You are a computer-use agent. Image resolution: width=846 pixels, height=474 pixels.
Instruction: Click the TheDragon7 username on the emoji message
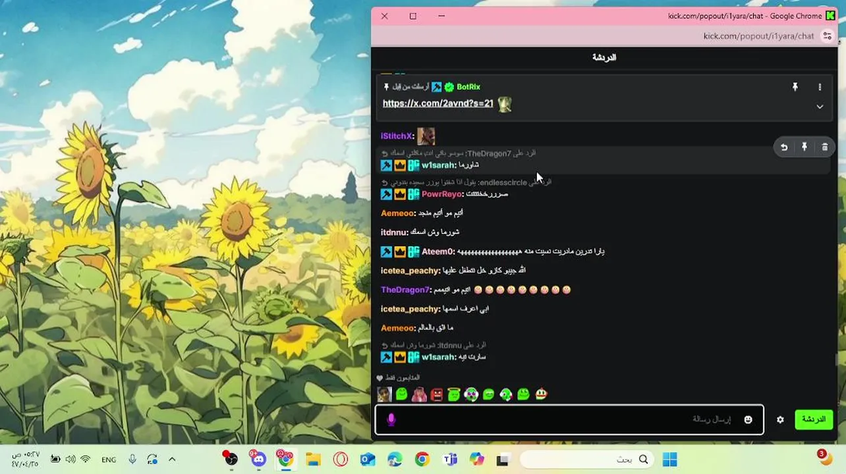(x=405, y=290)
